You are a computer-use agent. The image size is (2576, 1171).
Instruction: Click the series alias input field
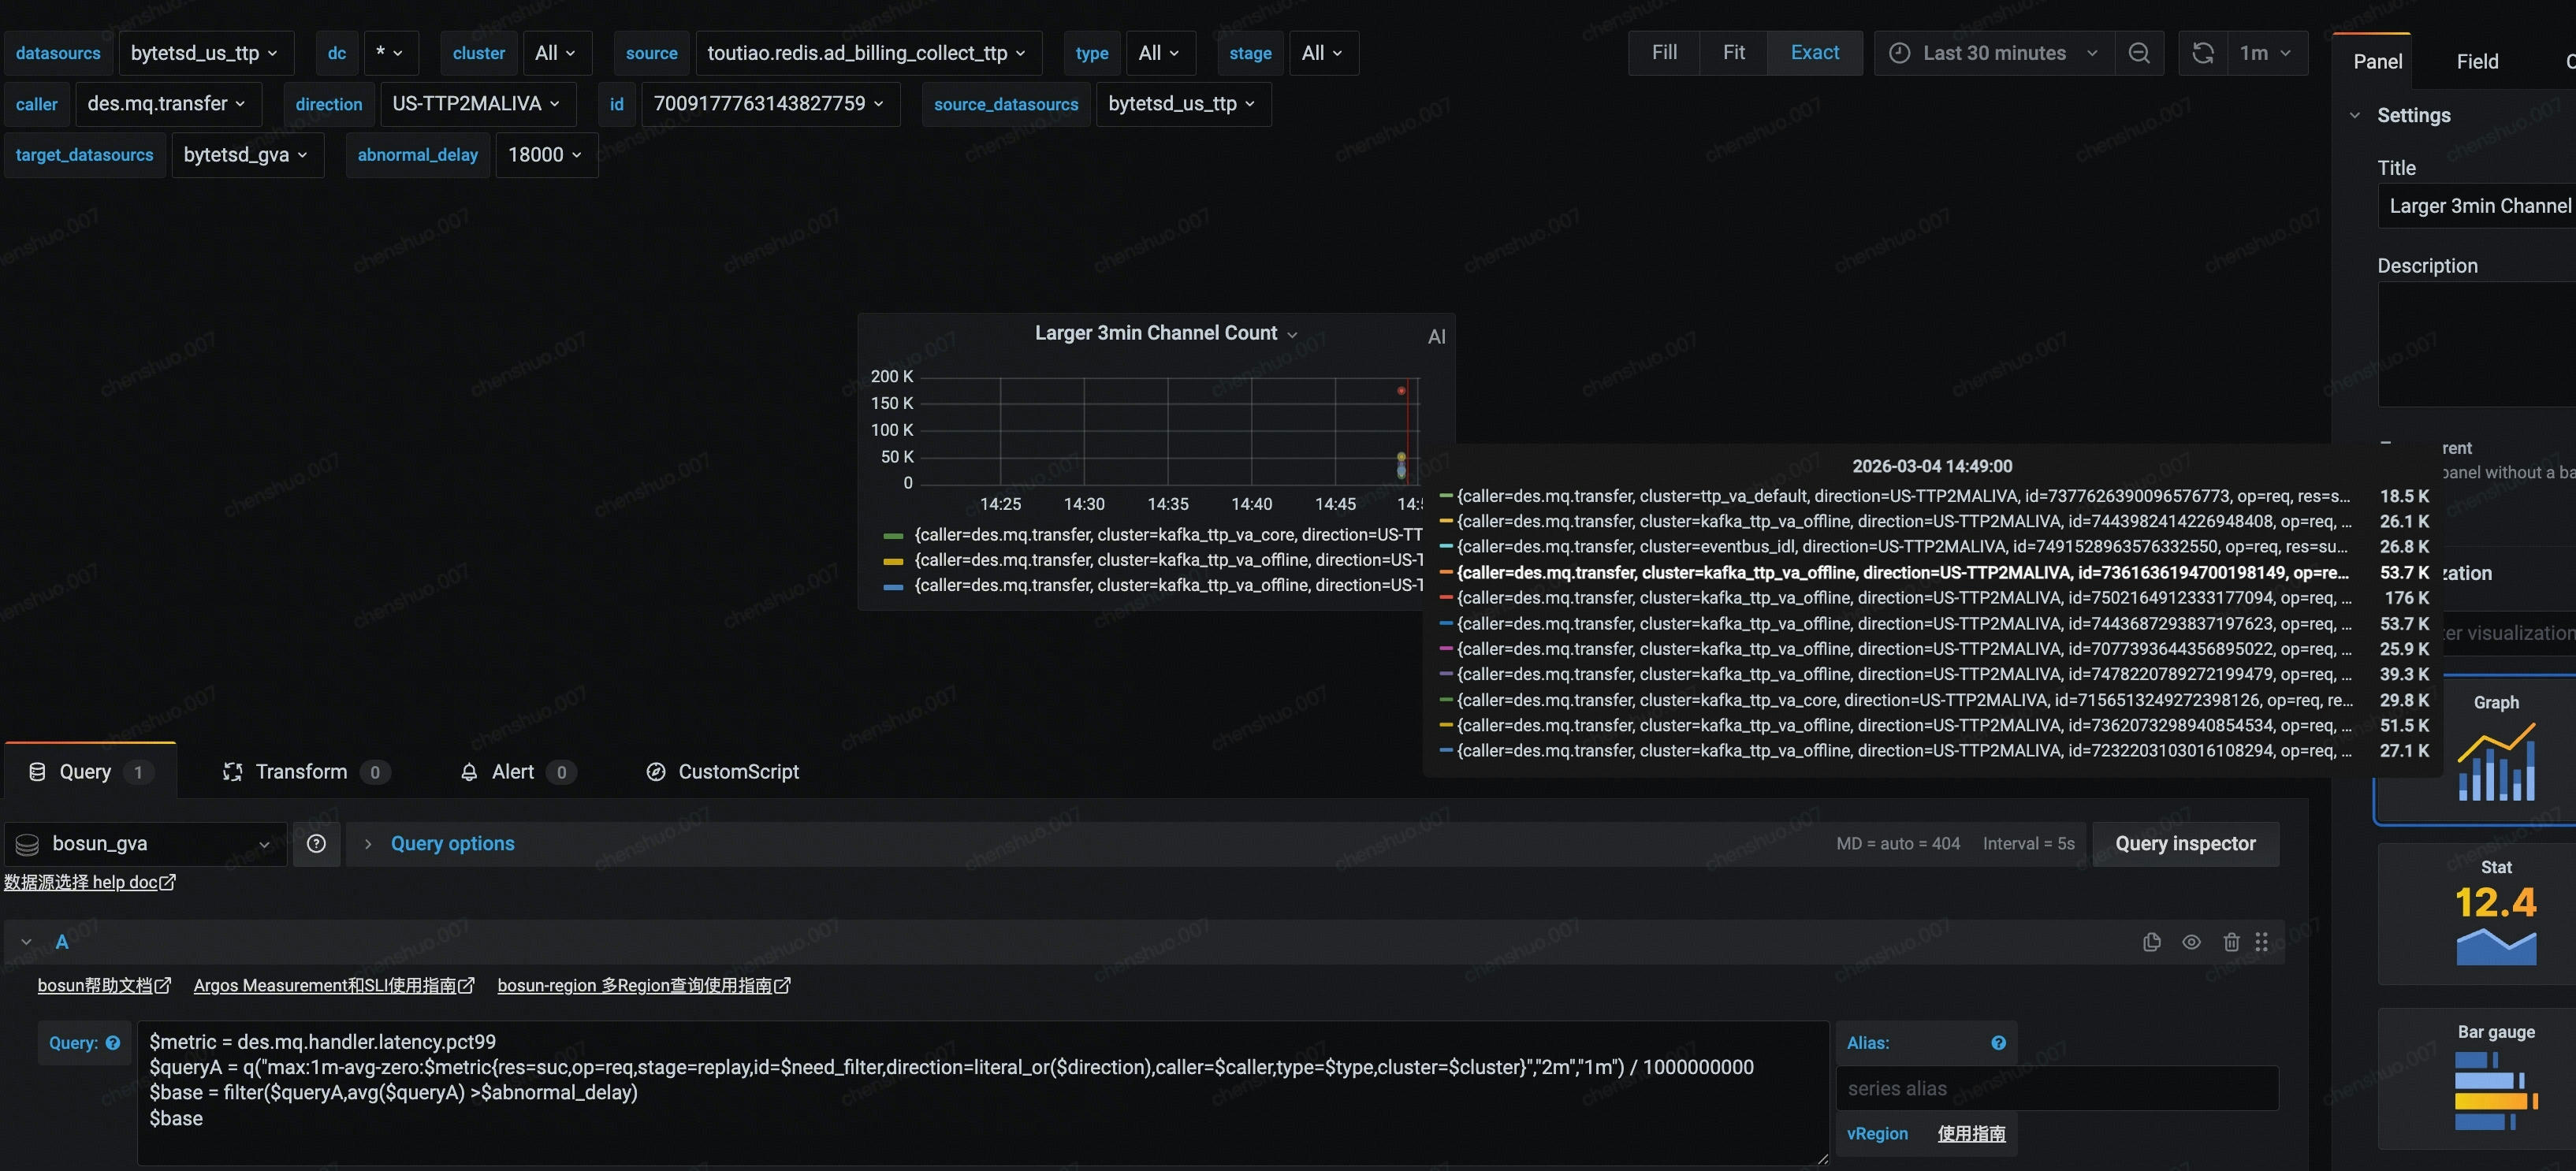tap(2056, 1089)
